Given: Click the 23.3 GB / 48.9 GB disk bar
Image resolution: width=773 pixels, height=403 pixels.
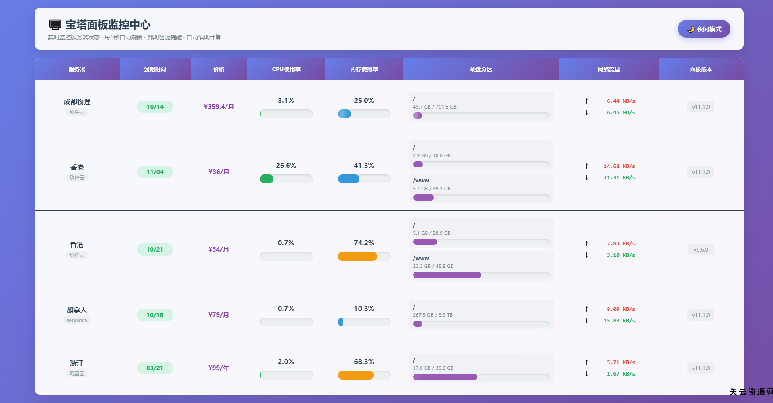Looking at the screenshot, I should coord(481,275).
